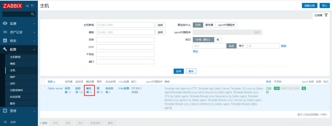Open 服务 submenu item
The width and height of the screenshot is (332, 126).
[21, 103]
